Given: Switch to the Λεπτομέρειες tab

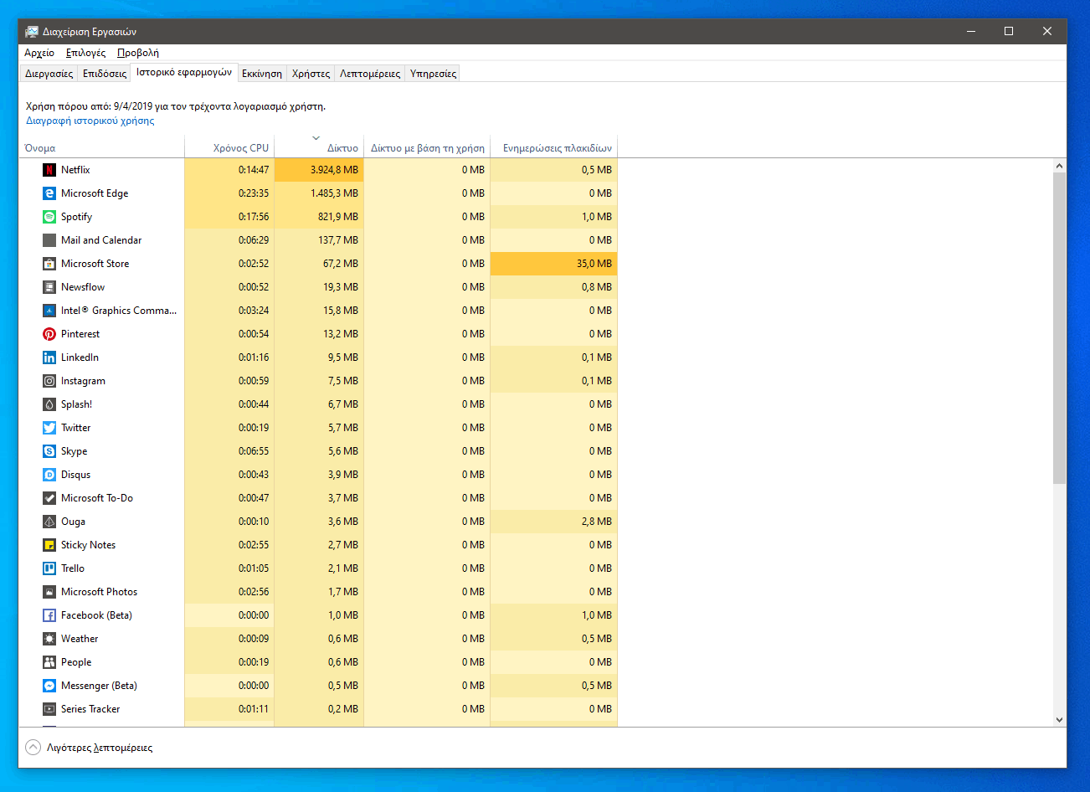Looking at the screenshot, I should 370,74.
